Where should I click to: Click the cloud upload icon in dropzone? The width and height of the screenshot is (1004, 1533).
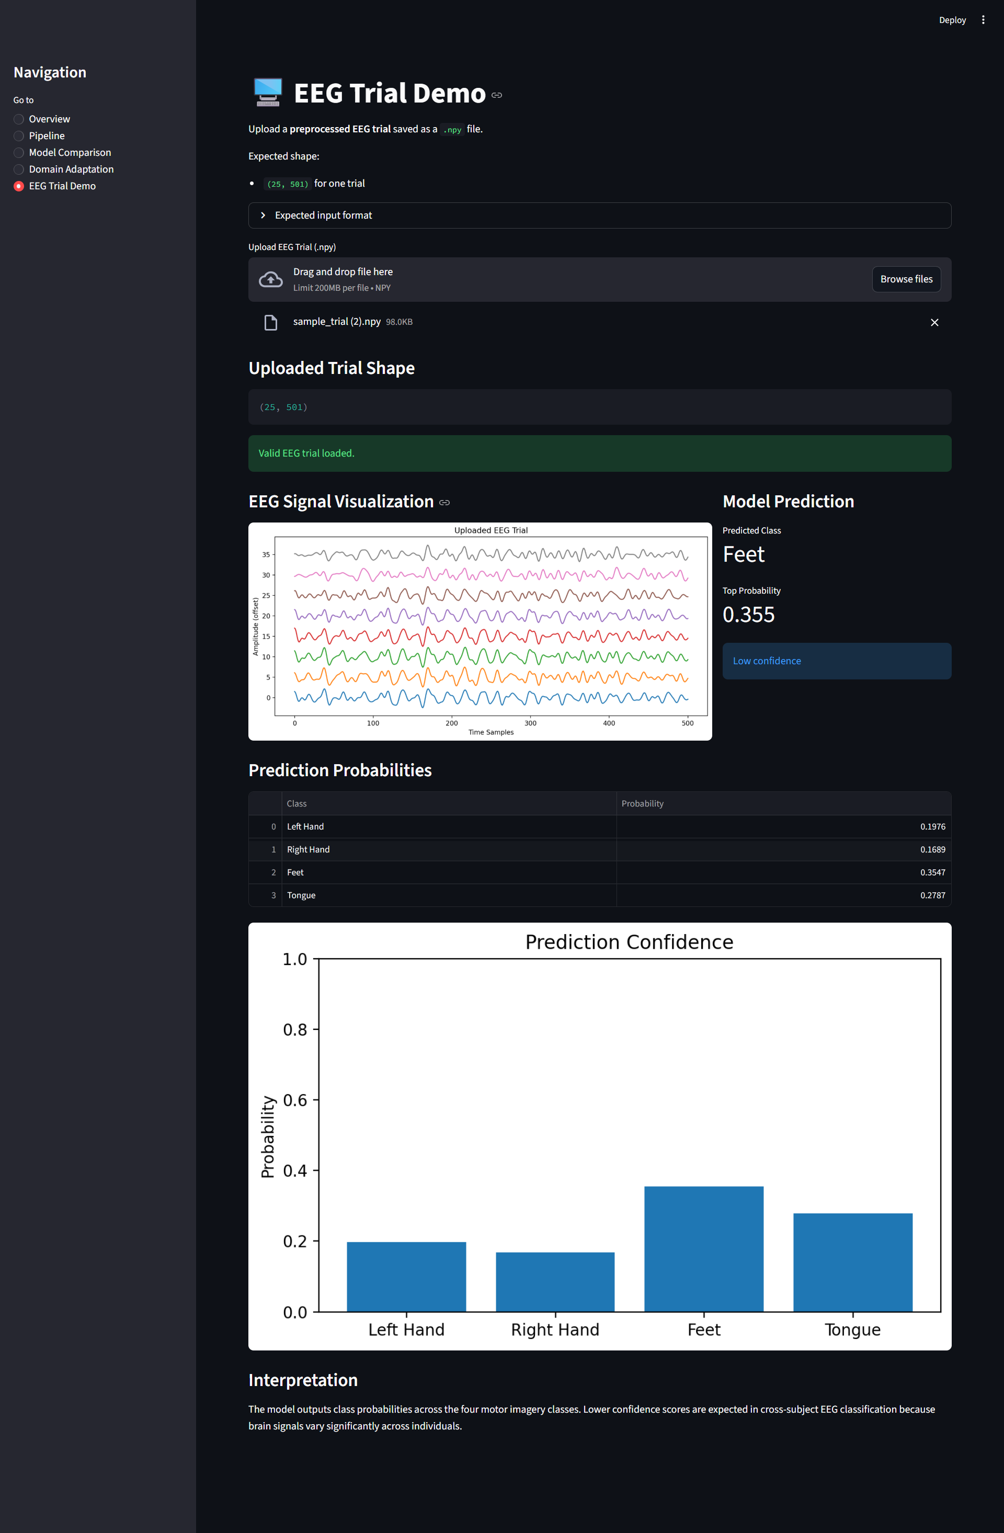[270, 279]
